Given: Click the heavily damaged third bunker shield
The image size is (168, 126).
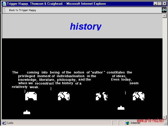Looking at the screenshot, I should (102, 96).
